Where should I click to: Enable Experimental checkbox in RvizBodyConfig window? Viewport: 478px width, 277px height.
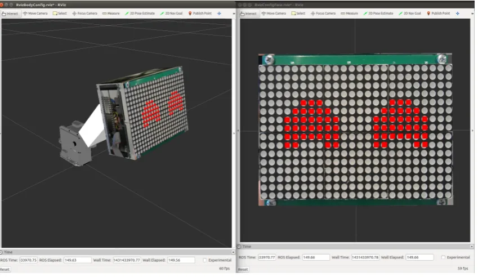point(205,260)
